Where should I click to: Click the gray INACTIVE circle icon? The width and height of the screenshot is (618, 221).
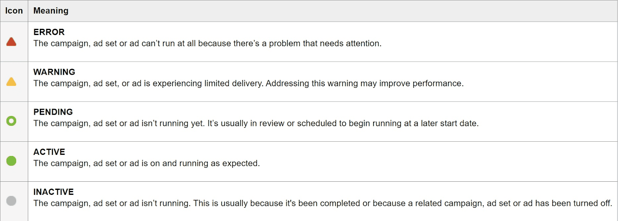11,201
